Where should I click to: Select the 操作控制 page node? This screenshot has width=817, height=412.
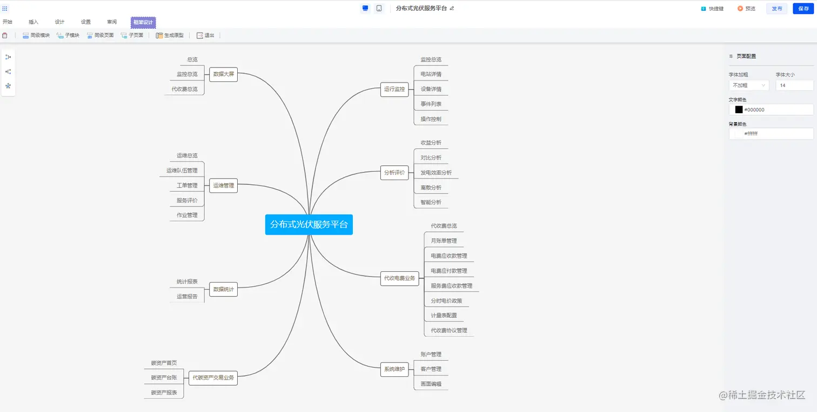[431, 119]
